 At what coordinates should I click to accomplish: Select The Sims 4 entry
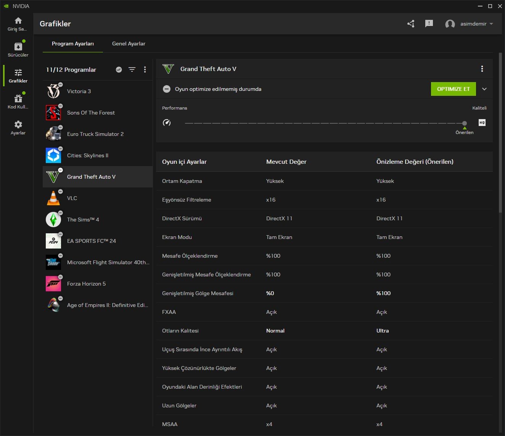tap(98, 220)
